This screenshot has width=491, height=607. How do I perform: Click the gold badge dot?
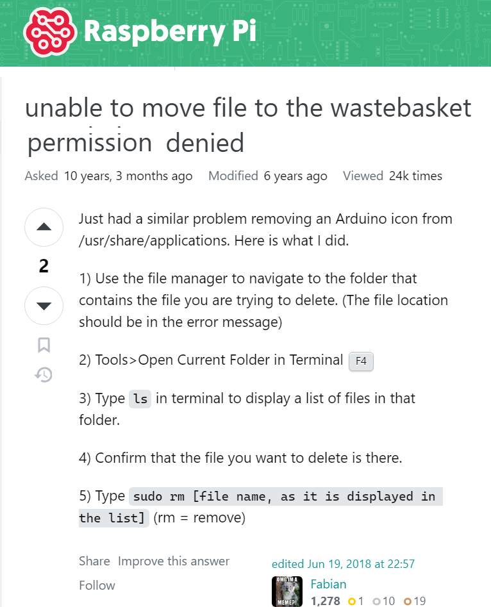pyautogui.click(x=351, y=601)
